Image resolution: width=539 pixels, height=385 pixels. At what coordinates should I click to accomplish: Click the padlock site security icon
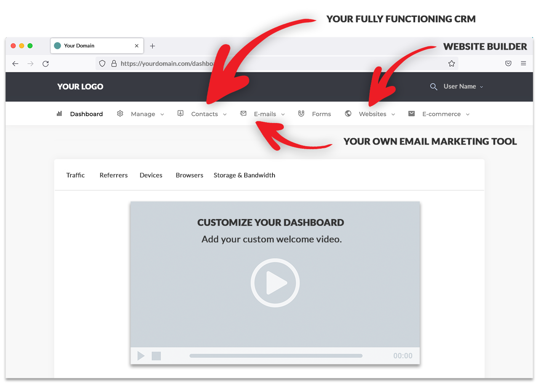(x=113, y=64)
